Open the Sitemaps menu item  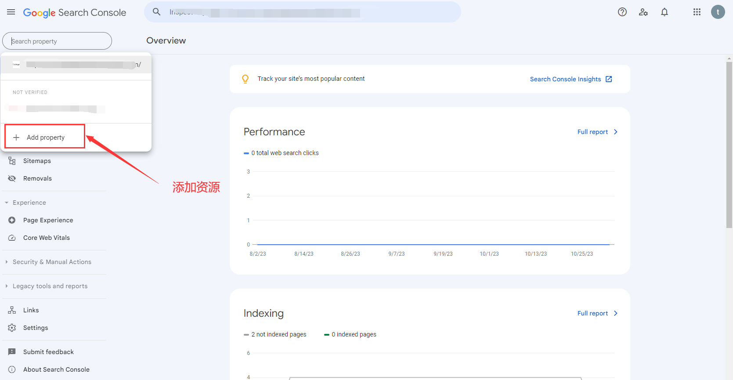click(37, 161)
